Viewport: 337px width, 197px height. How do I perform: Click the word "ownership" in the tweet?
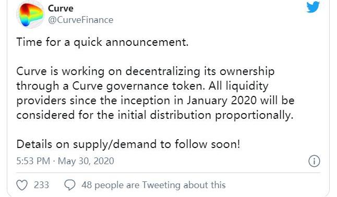coord(247,71)
